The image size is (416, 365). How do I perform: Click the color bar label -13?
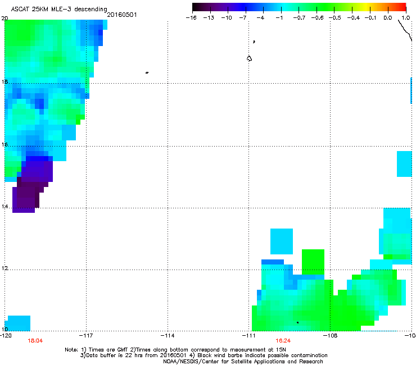pos(209,18)
